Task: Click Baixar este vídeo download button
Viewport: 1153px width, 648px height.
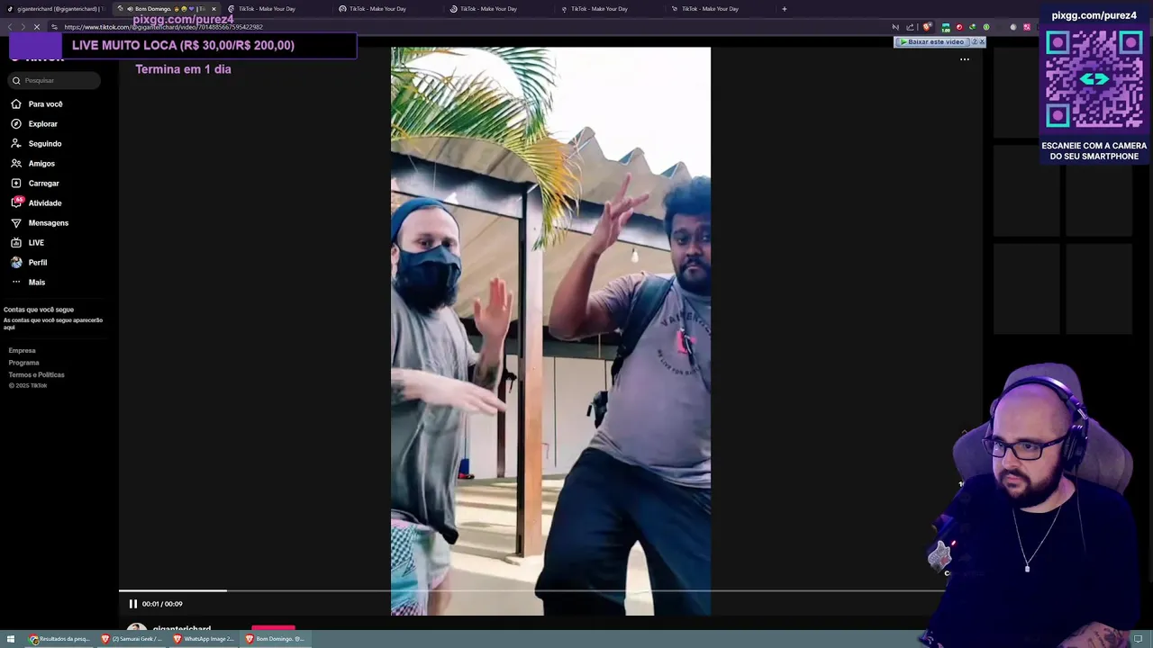Action: 931,42
